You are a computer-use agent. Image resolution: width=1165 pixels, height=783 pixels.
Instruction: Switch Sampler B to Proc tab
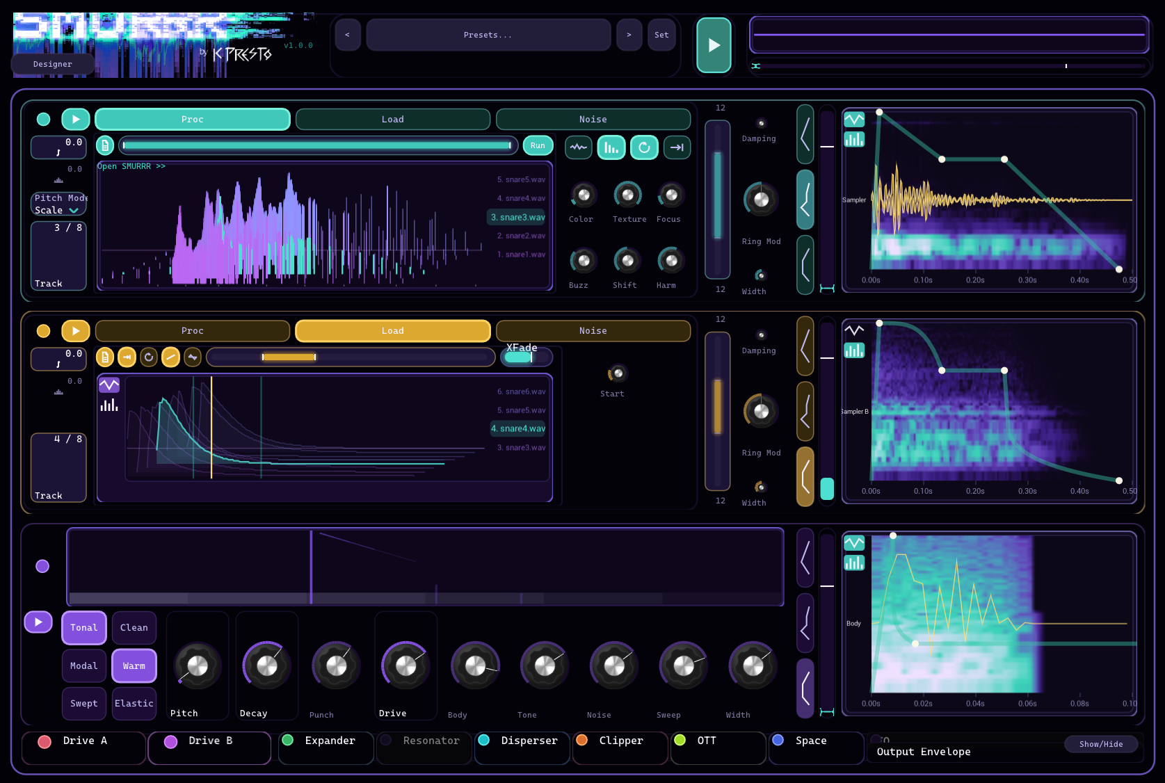coord(193,331)
